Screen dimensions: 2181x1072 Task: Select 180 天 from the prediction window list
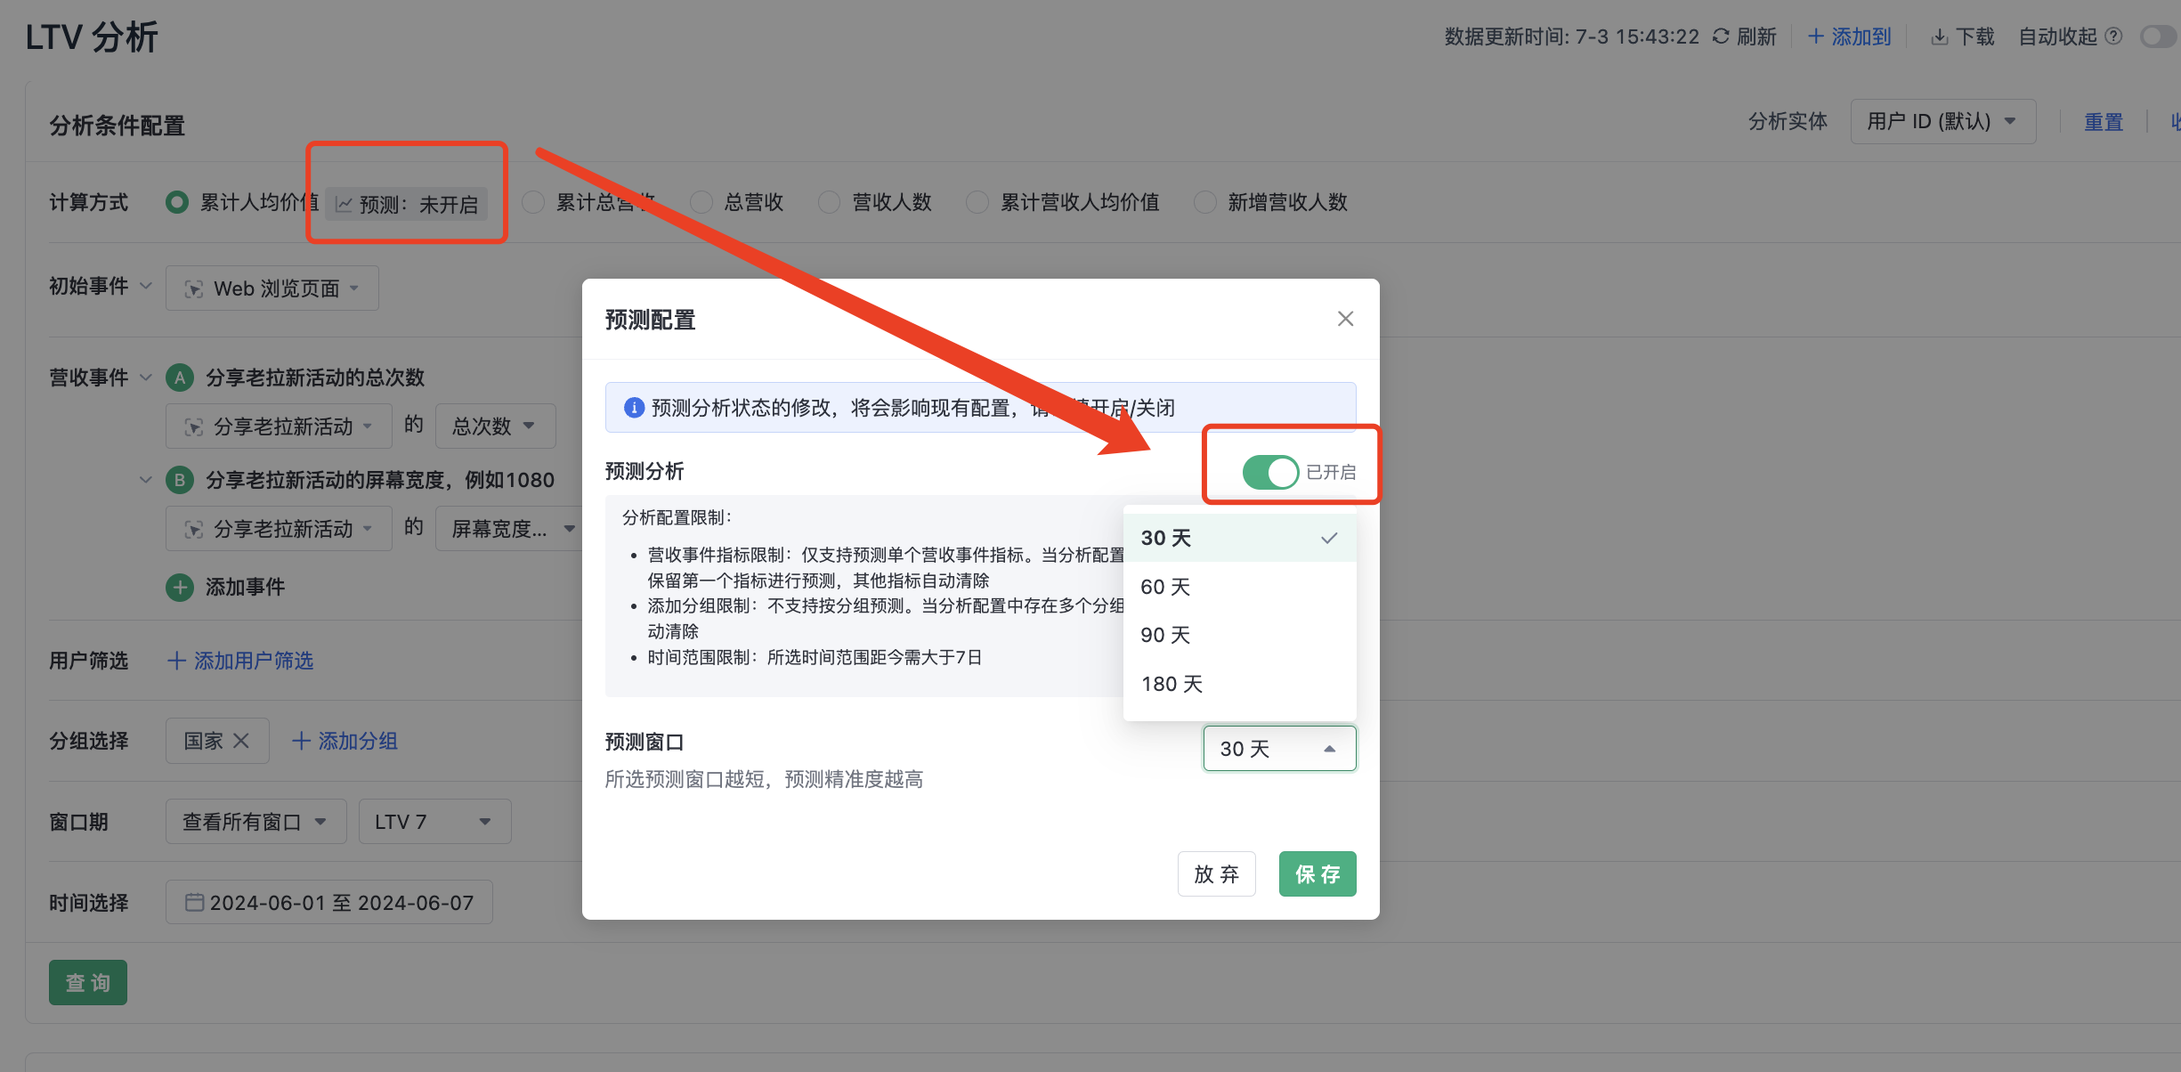point(1172,684)
